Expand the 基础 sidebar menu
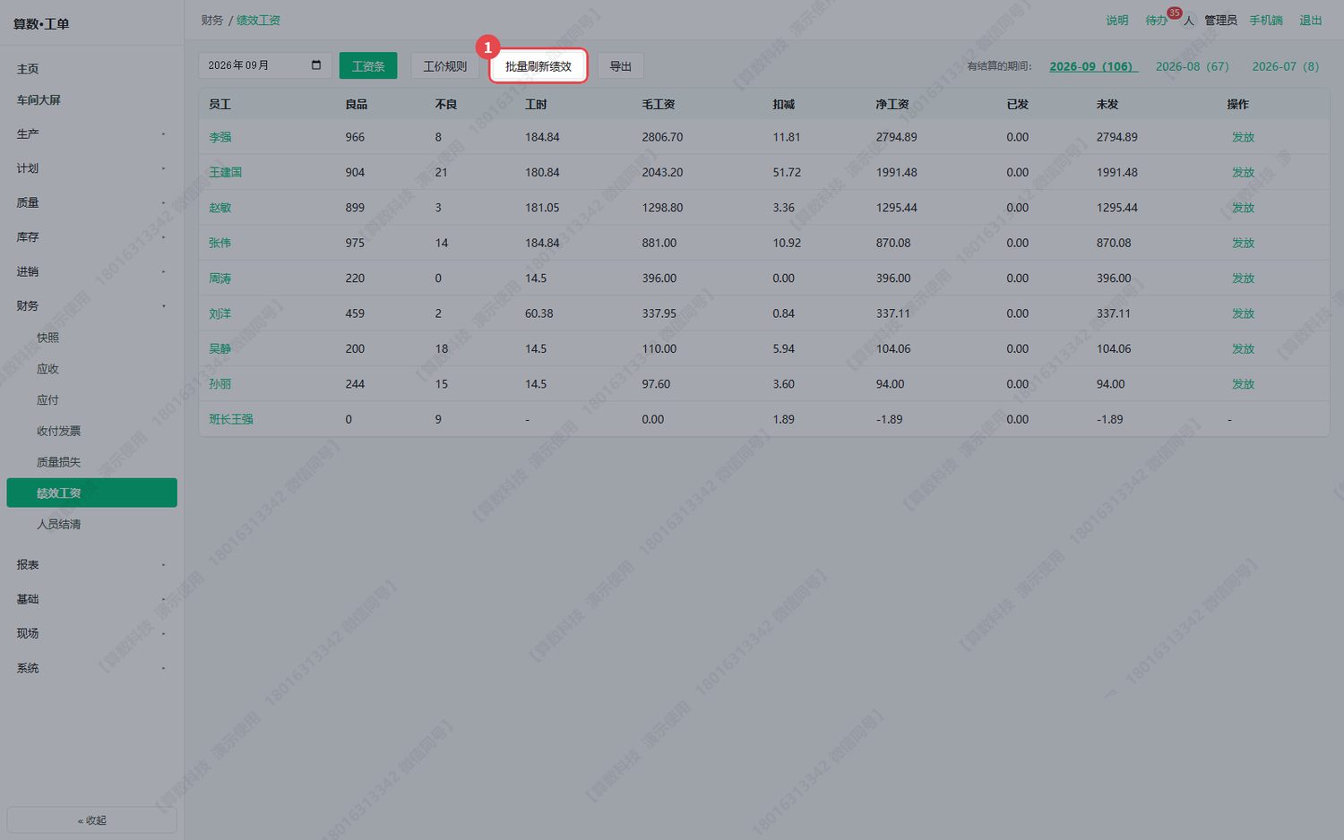 point(91,599)
